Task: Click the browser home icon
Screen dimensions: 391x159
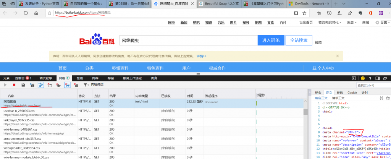Action: [36, 13]
